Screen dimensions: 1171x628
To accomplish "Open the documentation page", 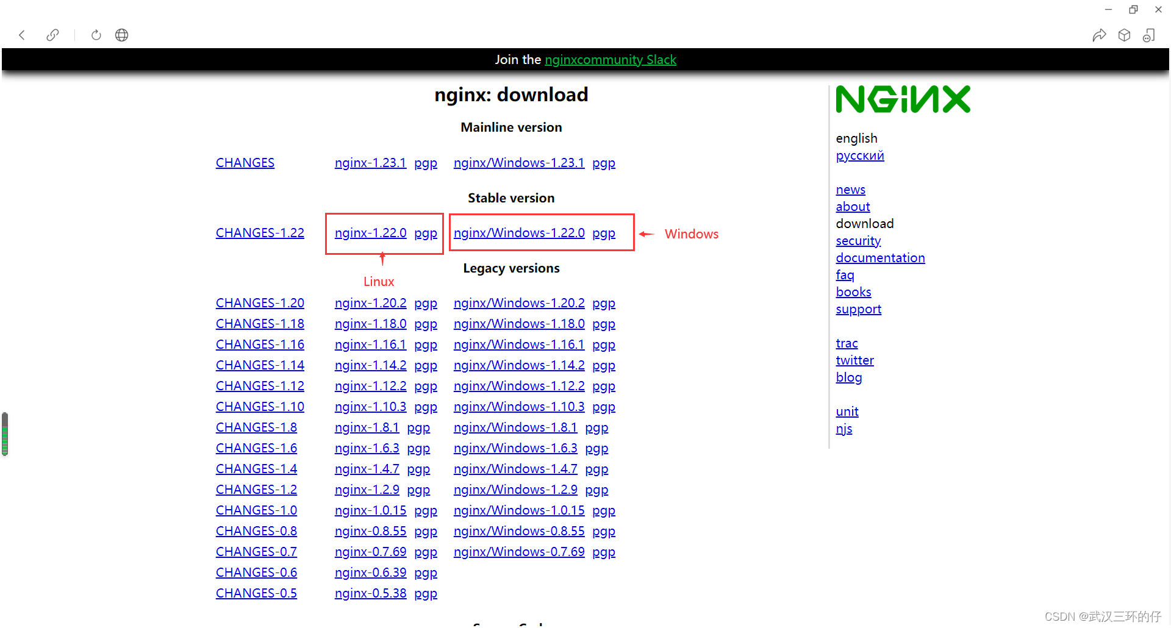I will pyautogui.click(x=880, y=258).
